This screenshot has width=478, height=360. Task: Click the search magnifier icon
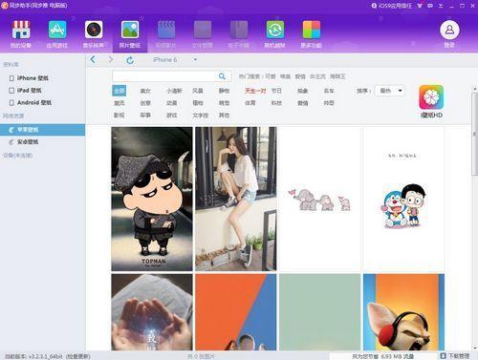pyautogui.click(x=222, y=76)
